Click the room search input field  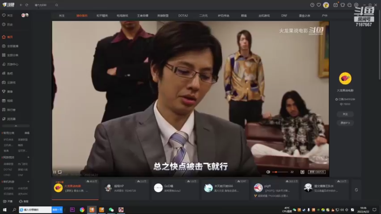[x=44, y=5]
